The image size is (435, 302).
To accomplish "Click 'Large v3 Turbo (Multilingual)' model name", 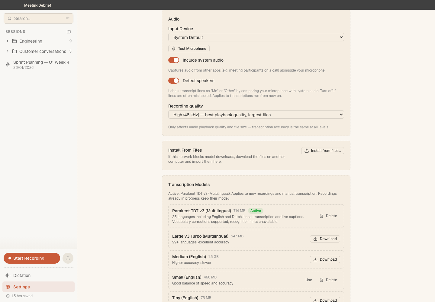I will (200, 236).
